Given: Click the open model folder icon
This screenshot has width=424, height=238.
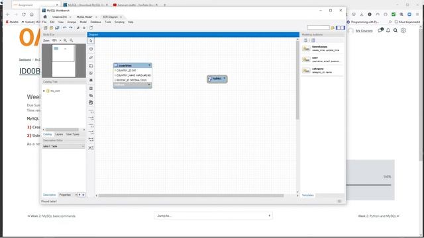Looking at the screenshot, I should (x=51, y=28).
